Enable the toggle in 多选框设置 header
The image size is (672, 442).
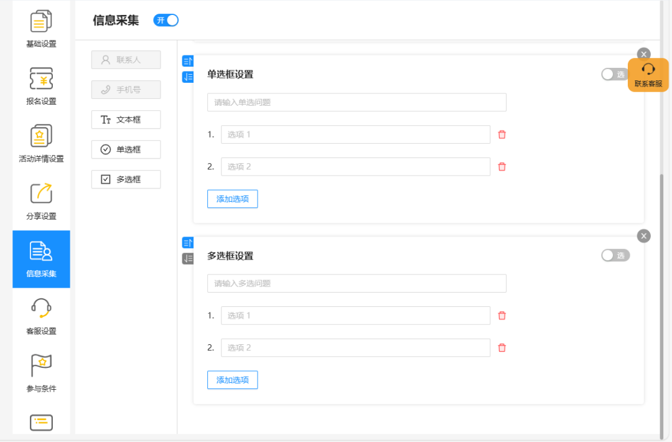pyautogui.click(x=615, y=255)
